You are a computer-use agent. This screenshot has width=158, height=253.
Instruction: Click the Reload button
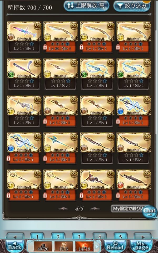tap(115, 246)
